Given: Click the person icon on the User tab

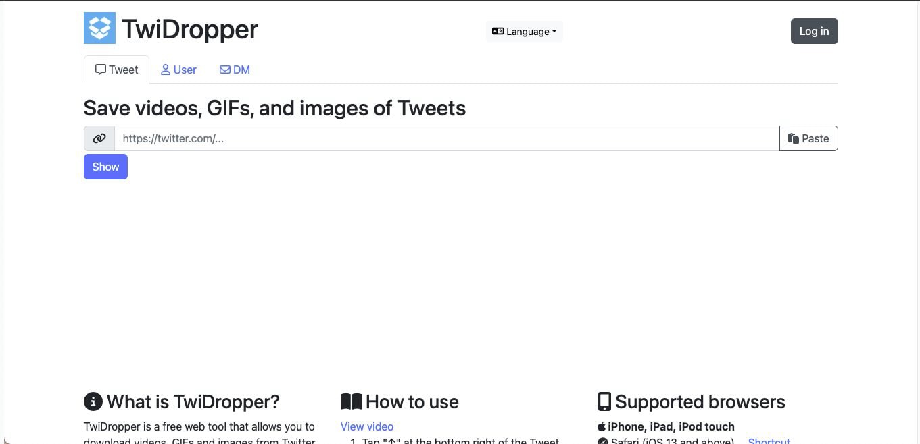Looking at the screenshot, I should click(x=166, y=70).
